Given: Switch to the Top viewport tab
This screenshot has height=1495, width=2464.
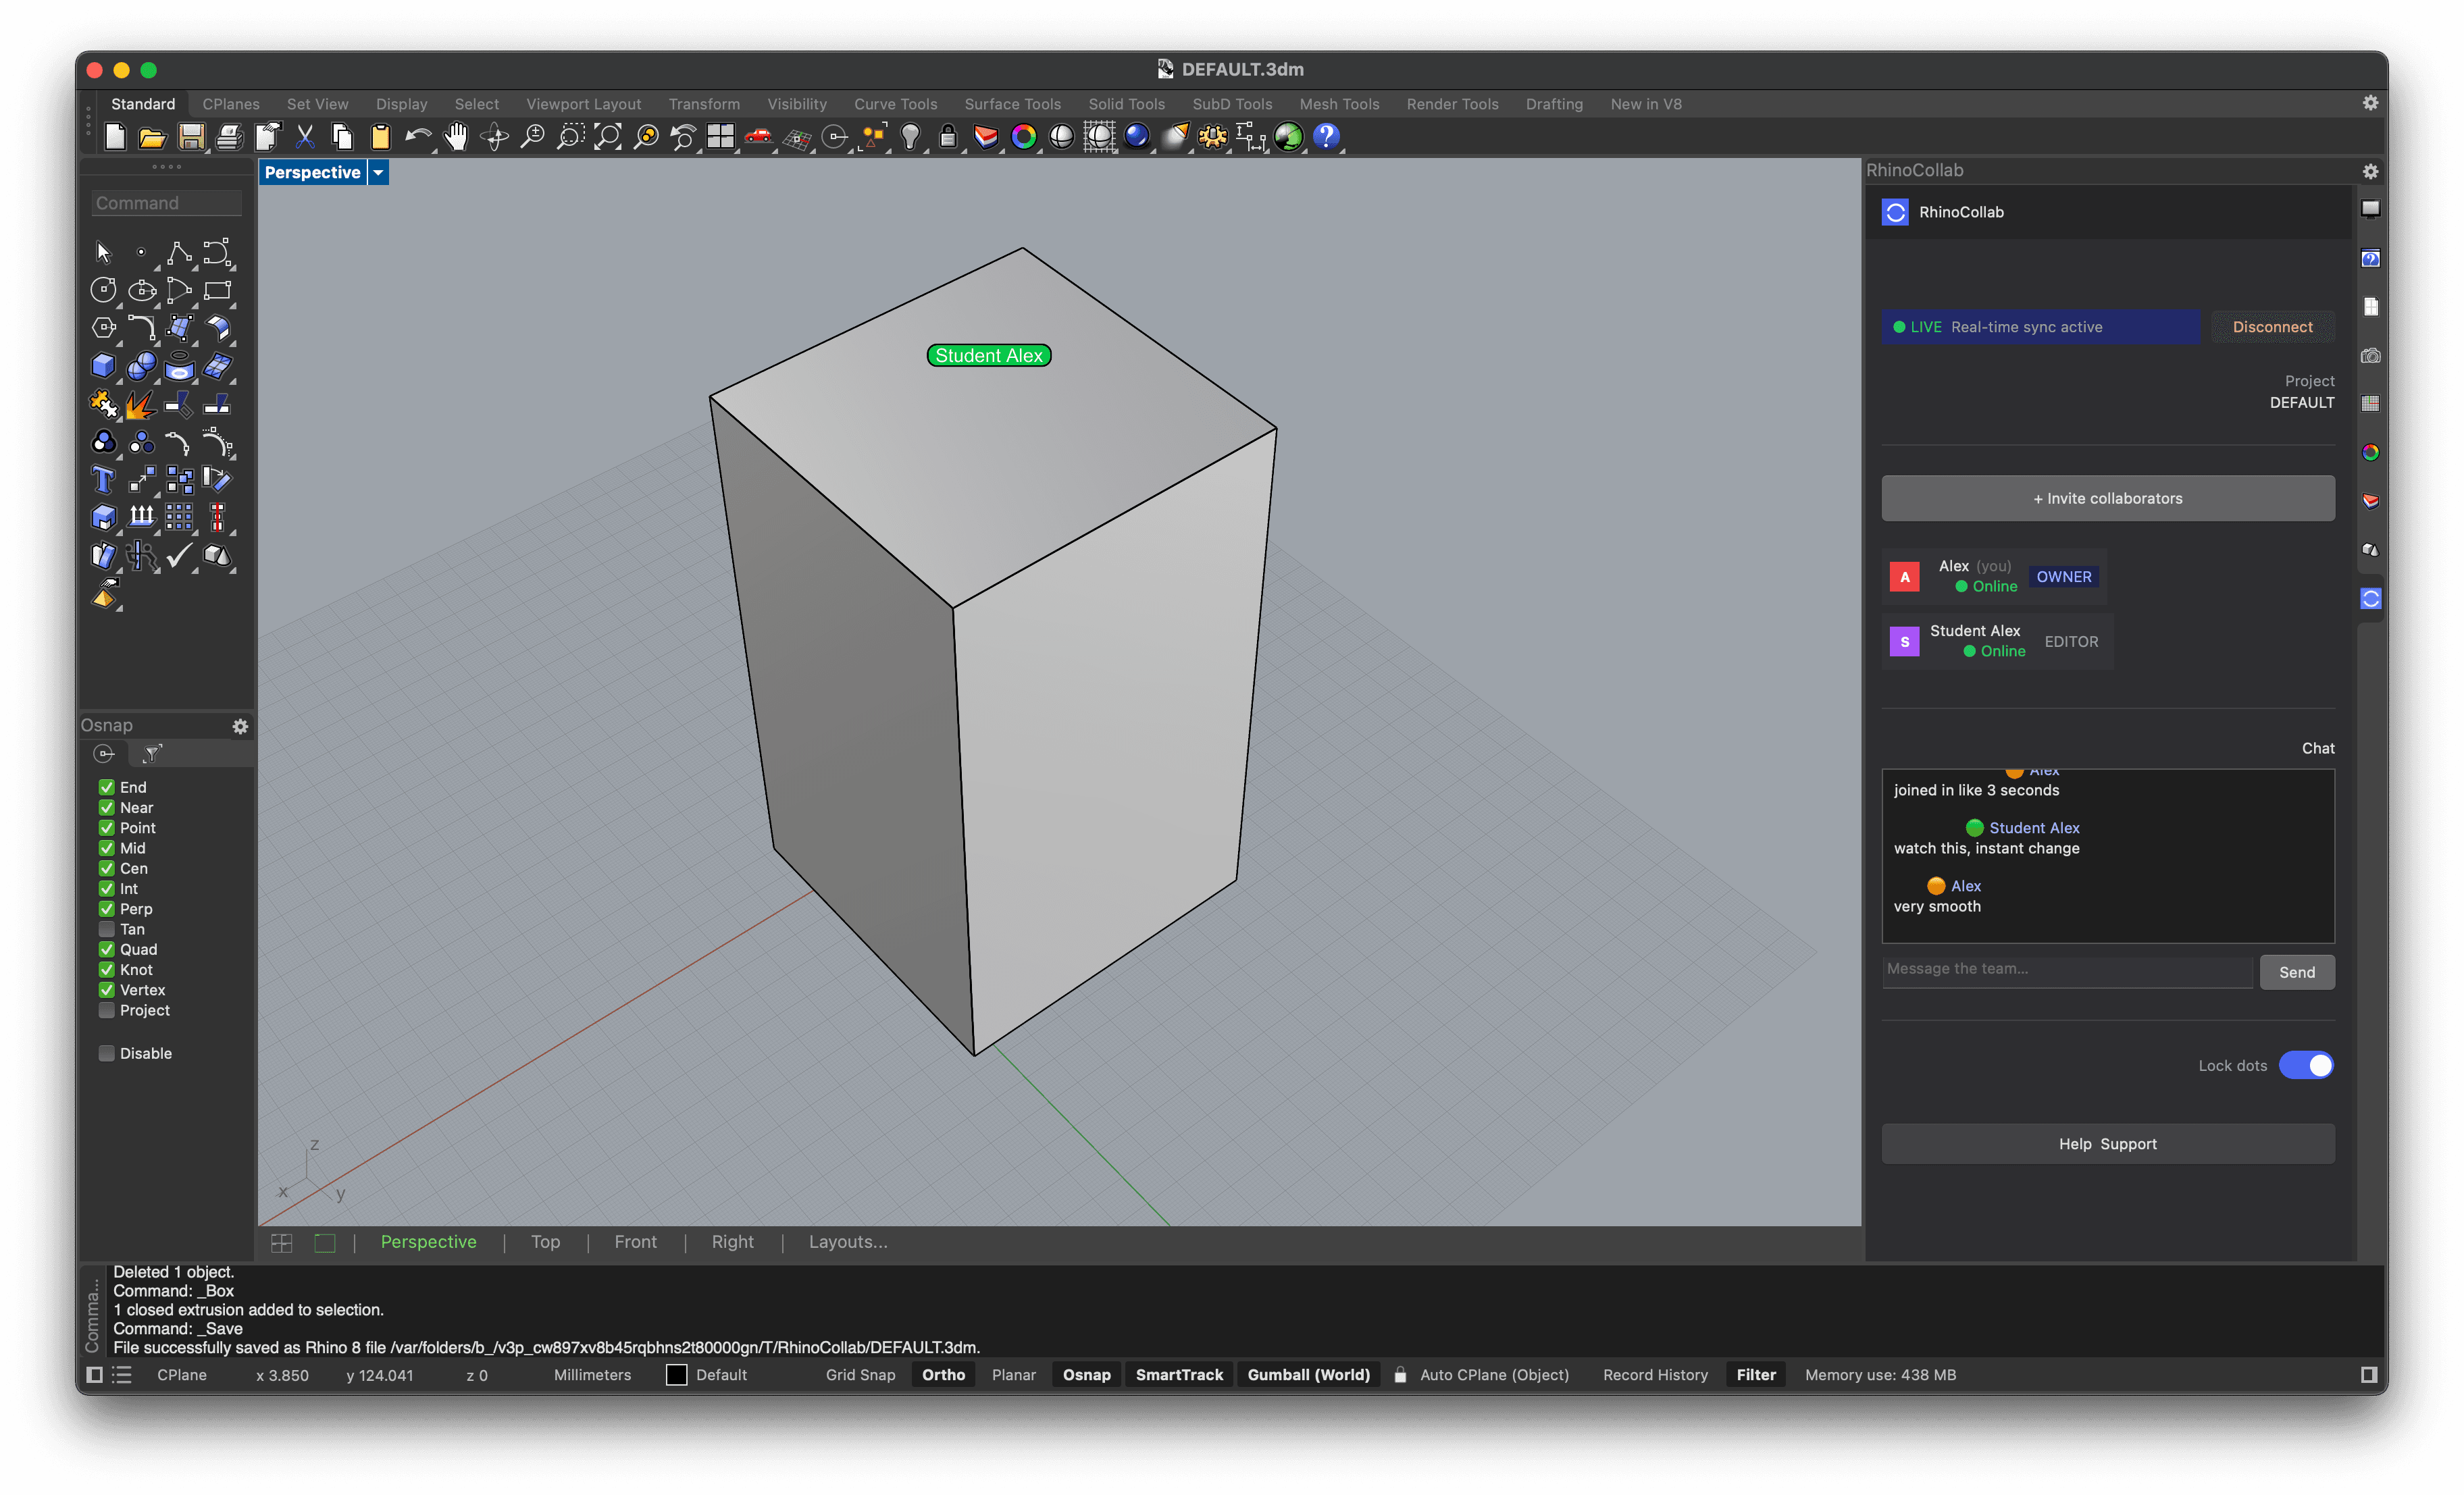Looking at the screenshot, I should [545, 1242].
